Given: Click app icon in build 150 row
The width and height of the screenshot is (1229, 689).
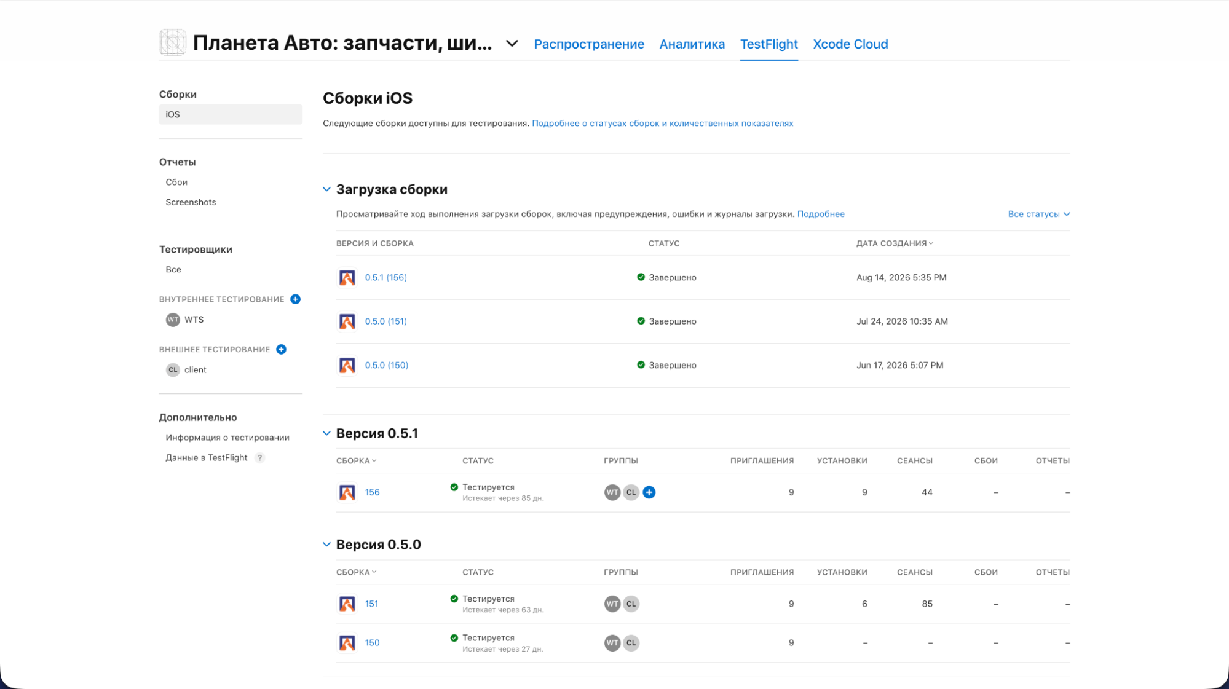Looking at the screenshot, I should (347, 643).
